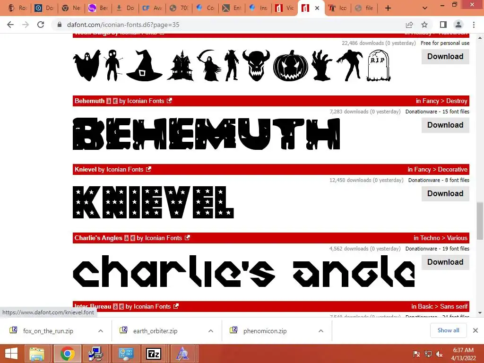The width and height of the screenshot is (484, 363).
Task: Open the Destroy subcategory link
Action: (x=457, y=101)
